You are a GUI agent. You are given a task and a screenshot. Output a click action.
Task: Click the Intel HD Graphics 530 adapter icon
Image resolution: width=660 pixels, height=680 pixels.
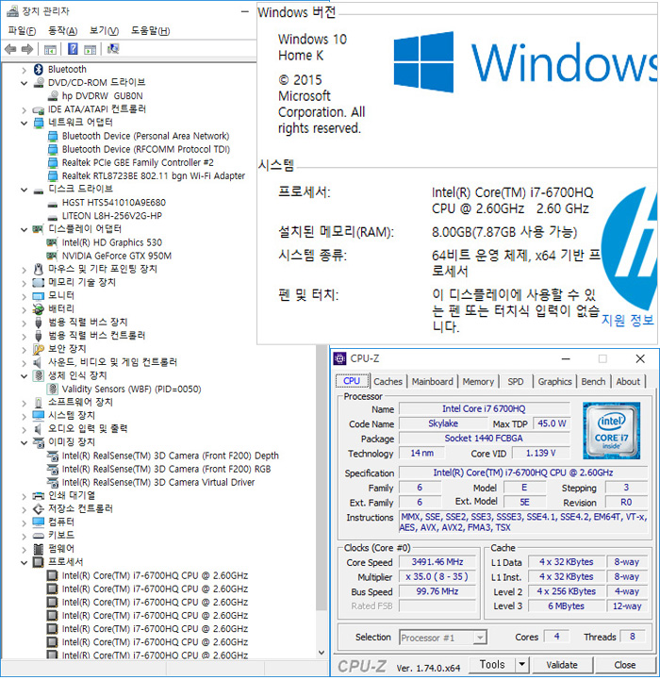[52, 242]
